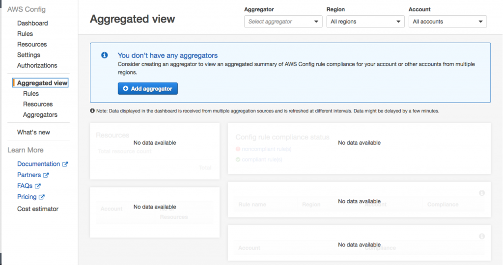Image resolution: width=503 pixels, height=265 pixels.
Task: Open the top-level Rules sidebar item
Action: coord(25,34)
